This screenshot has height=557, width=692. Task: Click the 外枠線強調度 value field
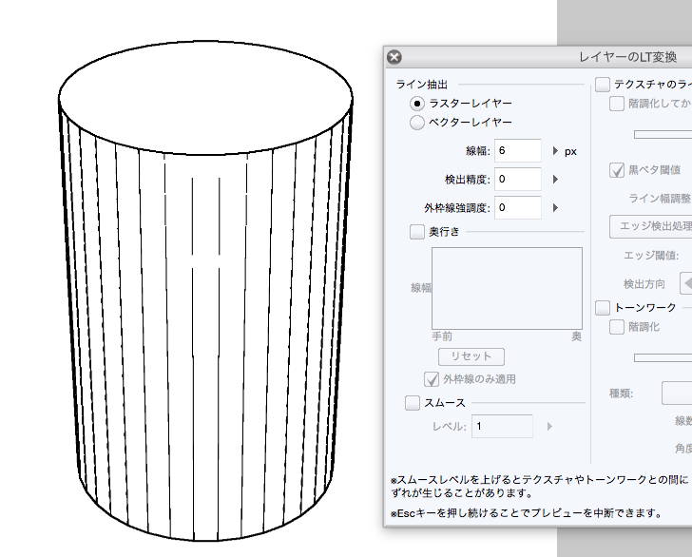pyautogui.click(x=517, y=207)
